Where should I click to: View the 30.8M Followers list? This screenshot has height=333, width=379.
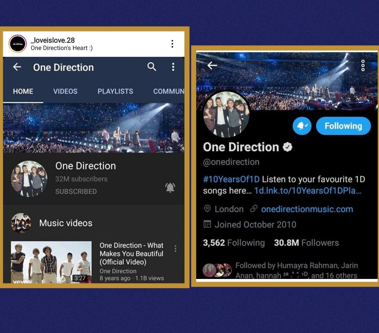click(x=306, y=242)
